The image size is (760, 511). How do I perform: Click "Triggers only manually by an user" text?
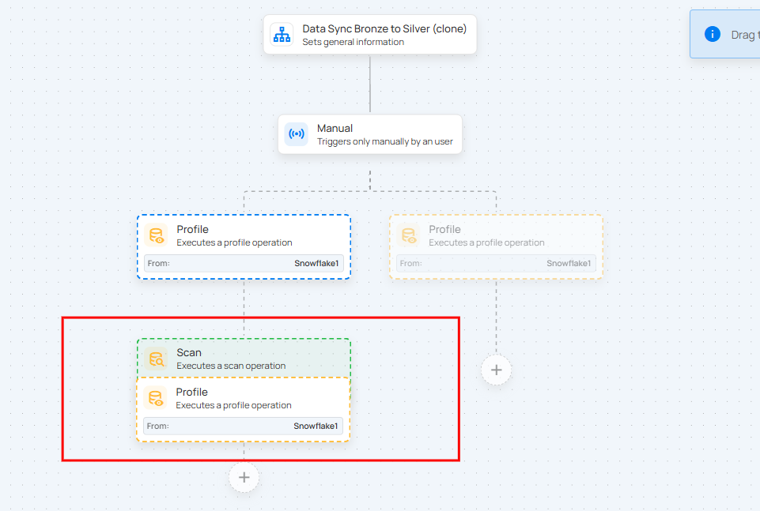(384, 142)
